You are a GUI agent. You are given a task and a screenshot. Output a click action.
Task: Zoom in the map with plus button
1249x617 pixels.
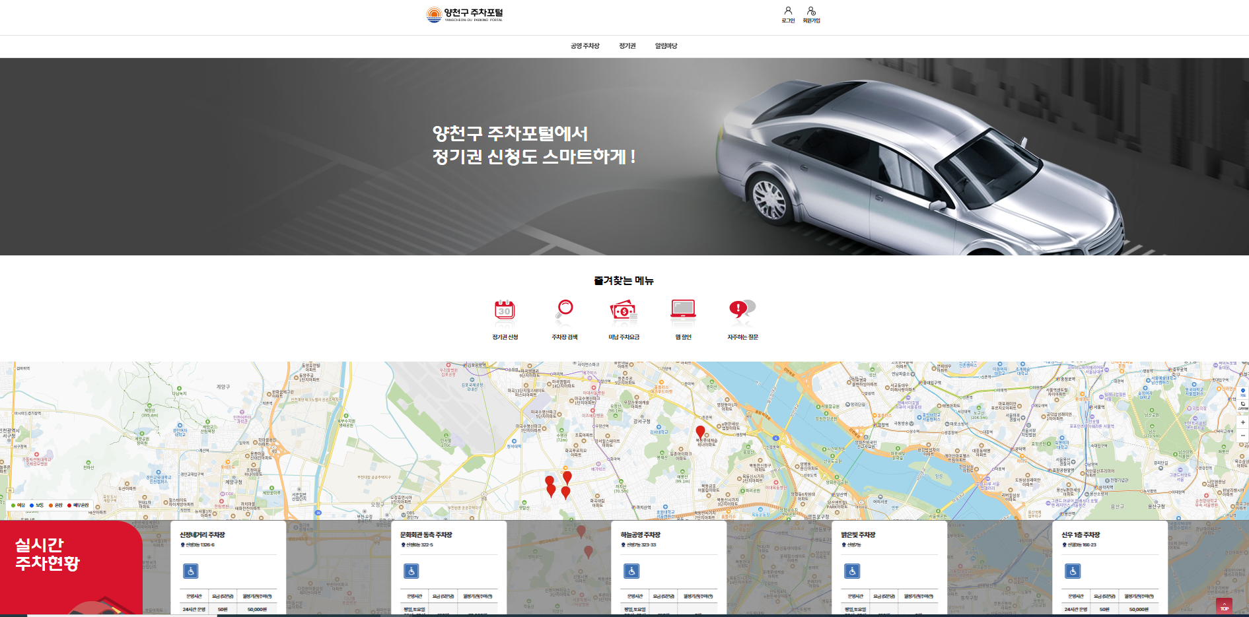[x=1243, y=422]
